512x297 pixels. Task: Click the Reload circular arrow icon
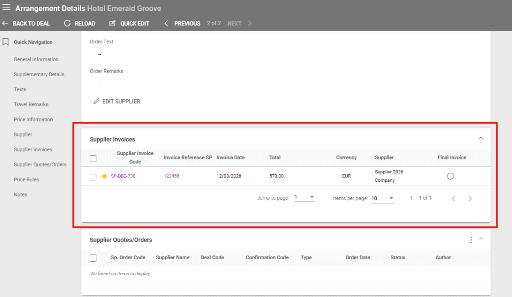click(x=67, y=23)
